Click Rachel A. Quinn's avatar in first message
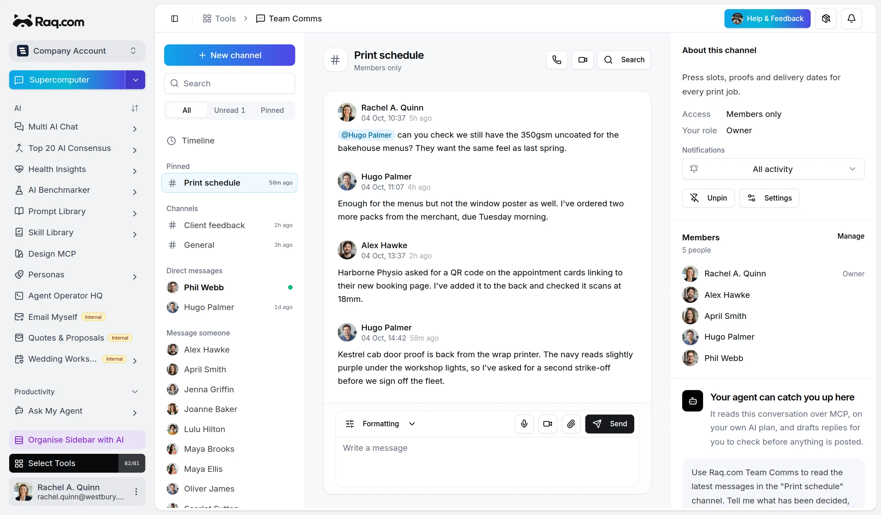 click(347, 112)
